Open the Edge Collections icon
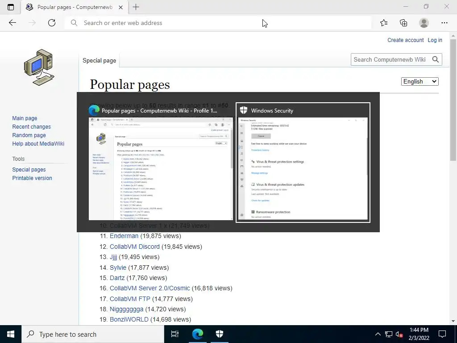457x343 pixels. [403, 23]
